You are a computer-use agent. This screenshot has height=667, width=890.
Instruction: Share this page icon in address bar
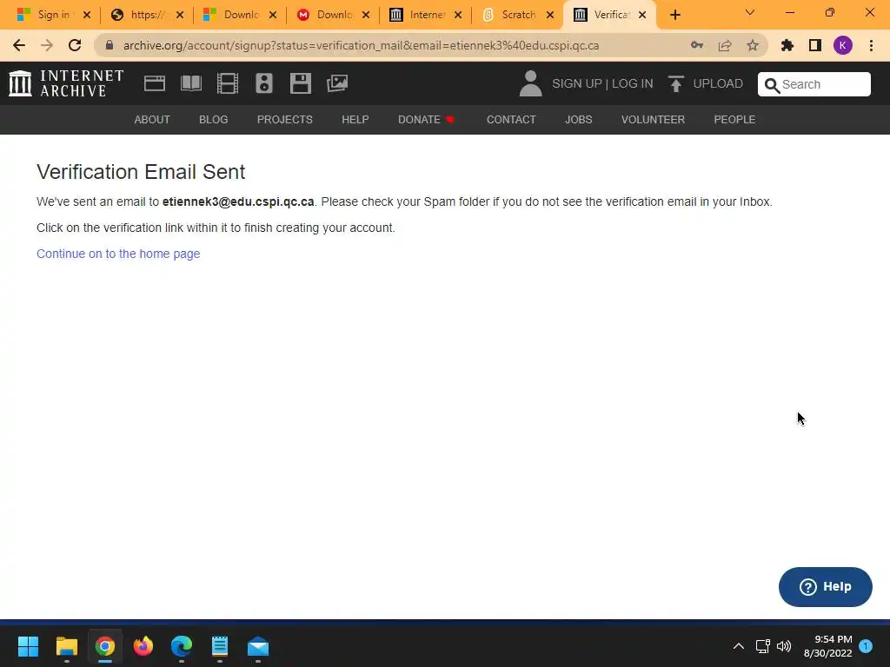click(725, 45)
